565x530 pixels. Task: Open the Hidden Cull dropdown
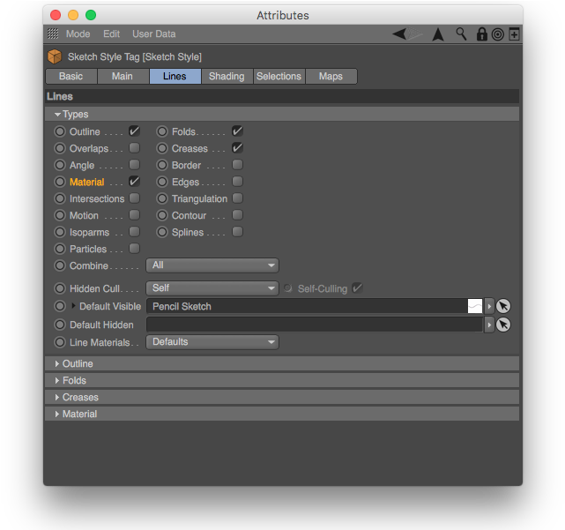tap(212, 288)
